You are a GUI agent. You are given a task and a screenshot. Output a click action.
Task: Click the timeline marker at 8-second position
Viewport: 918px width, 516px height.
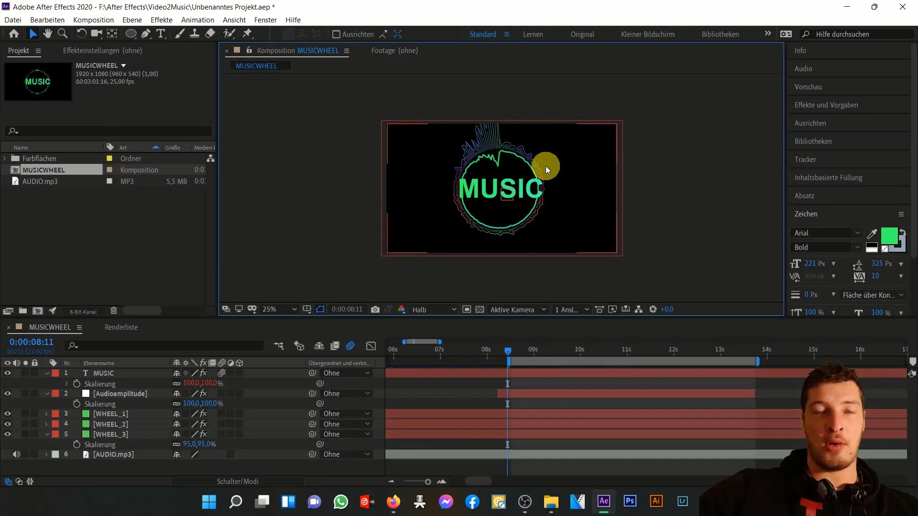click(486, 350)
